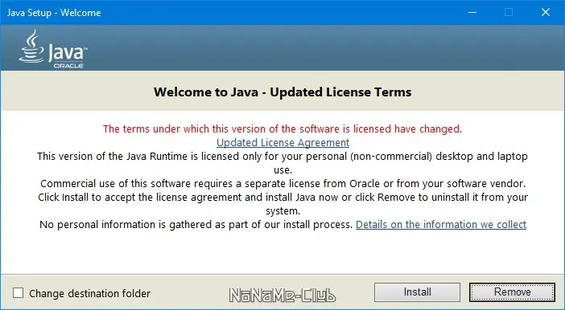The image size is (565, 310).
Task: Click the "Change destination folder" label text
Action: click(x=89, y=293)
